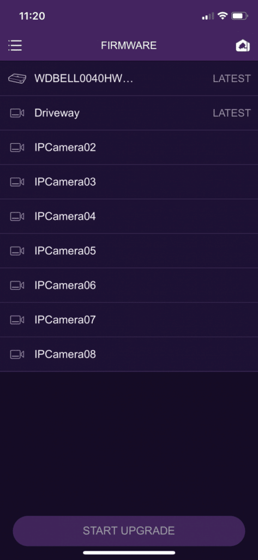Click the NVR recorder device icon
The height and width of the screenshot is (560, 258).
click(x=17, y=78)
